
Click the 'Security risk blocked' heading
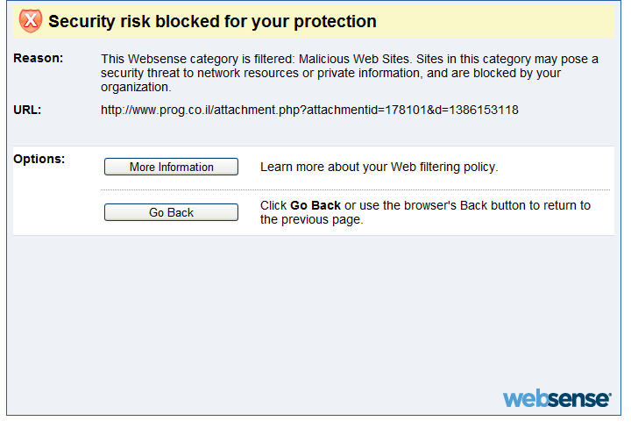pyautogui.click(x=212, y=22)
